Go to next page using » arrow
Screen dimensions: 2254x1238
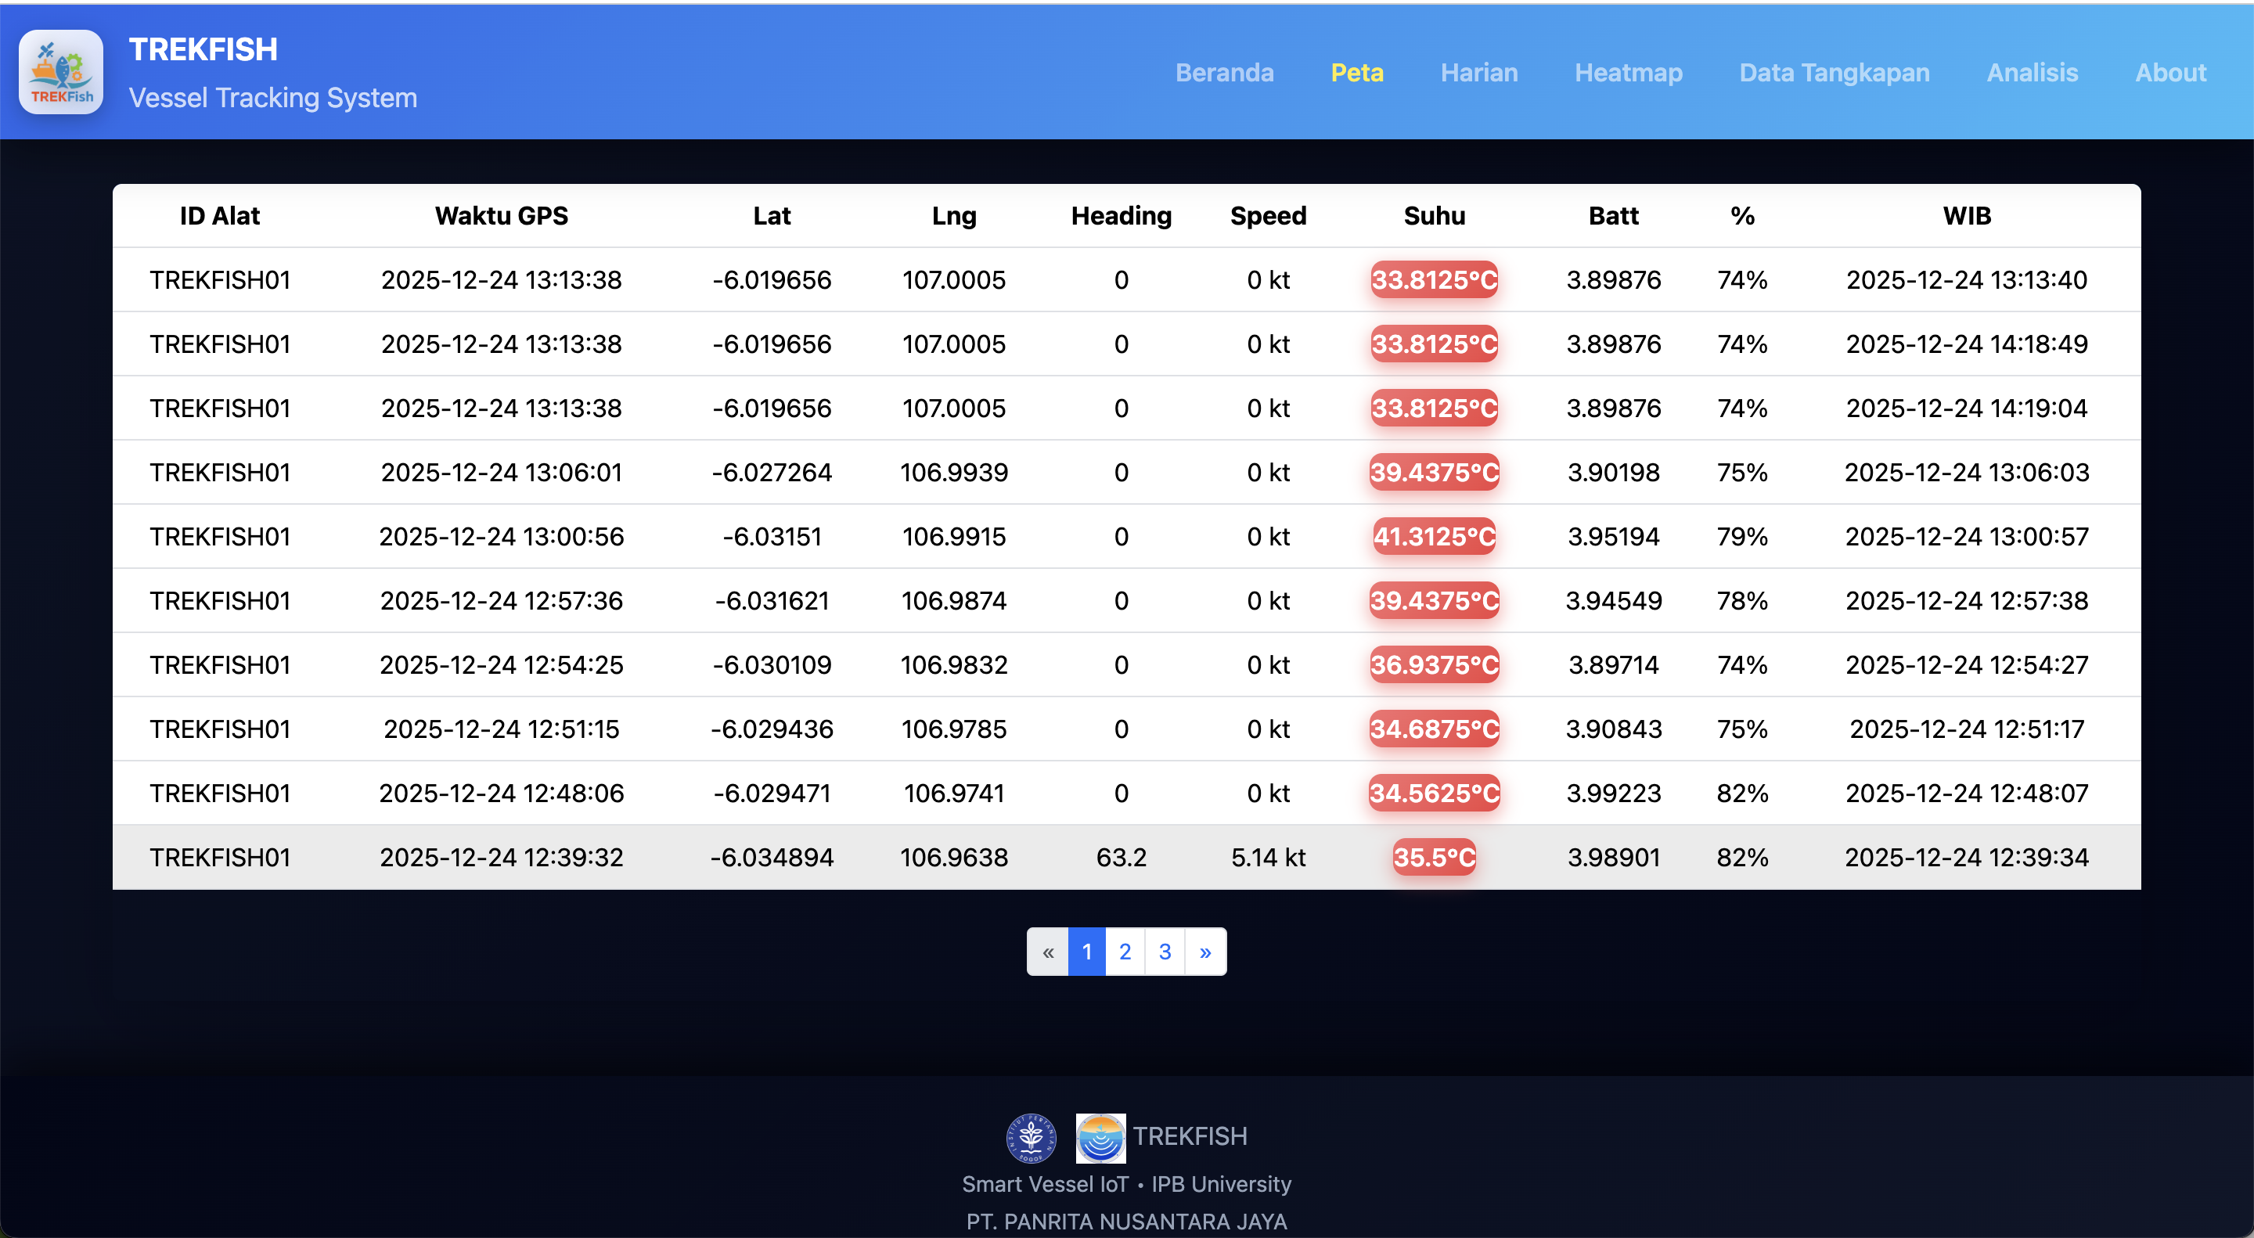pyautogui.click(x=1205, y=952)
